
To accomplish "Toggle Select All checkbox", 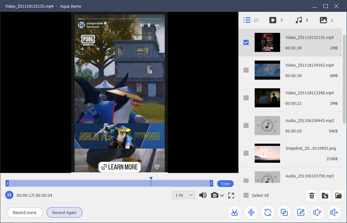I will [x=246, y=195].
